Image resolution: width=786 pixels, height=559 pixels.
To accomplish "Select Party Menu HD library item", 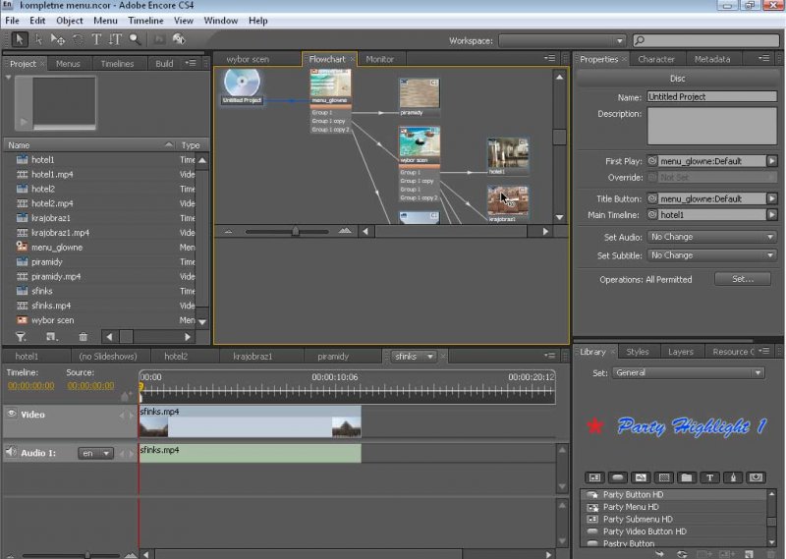I will (631, 507).
